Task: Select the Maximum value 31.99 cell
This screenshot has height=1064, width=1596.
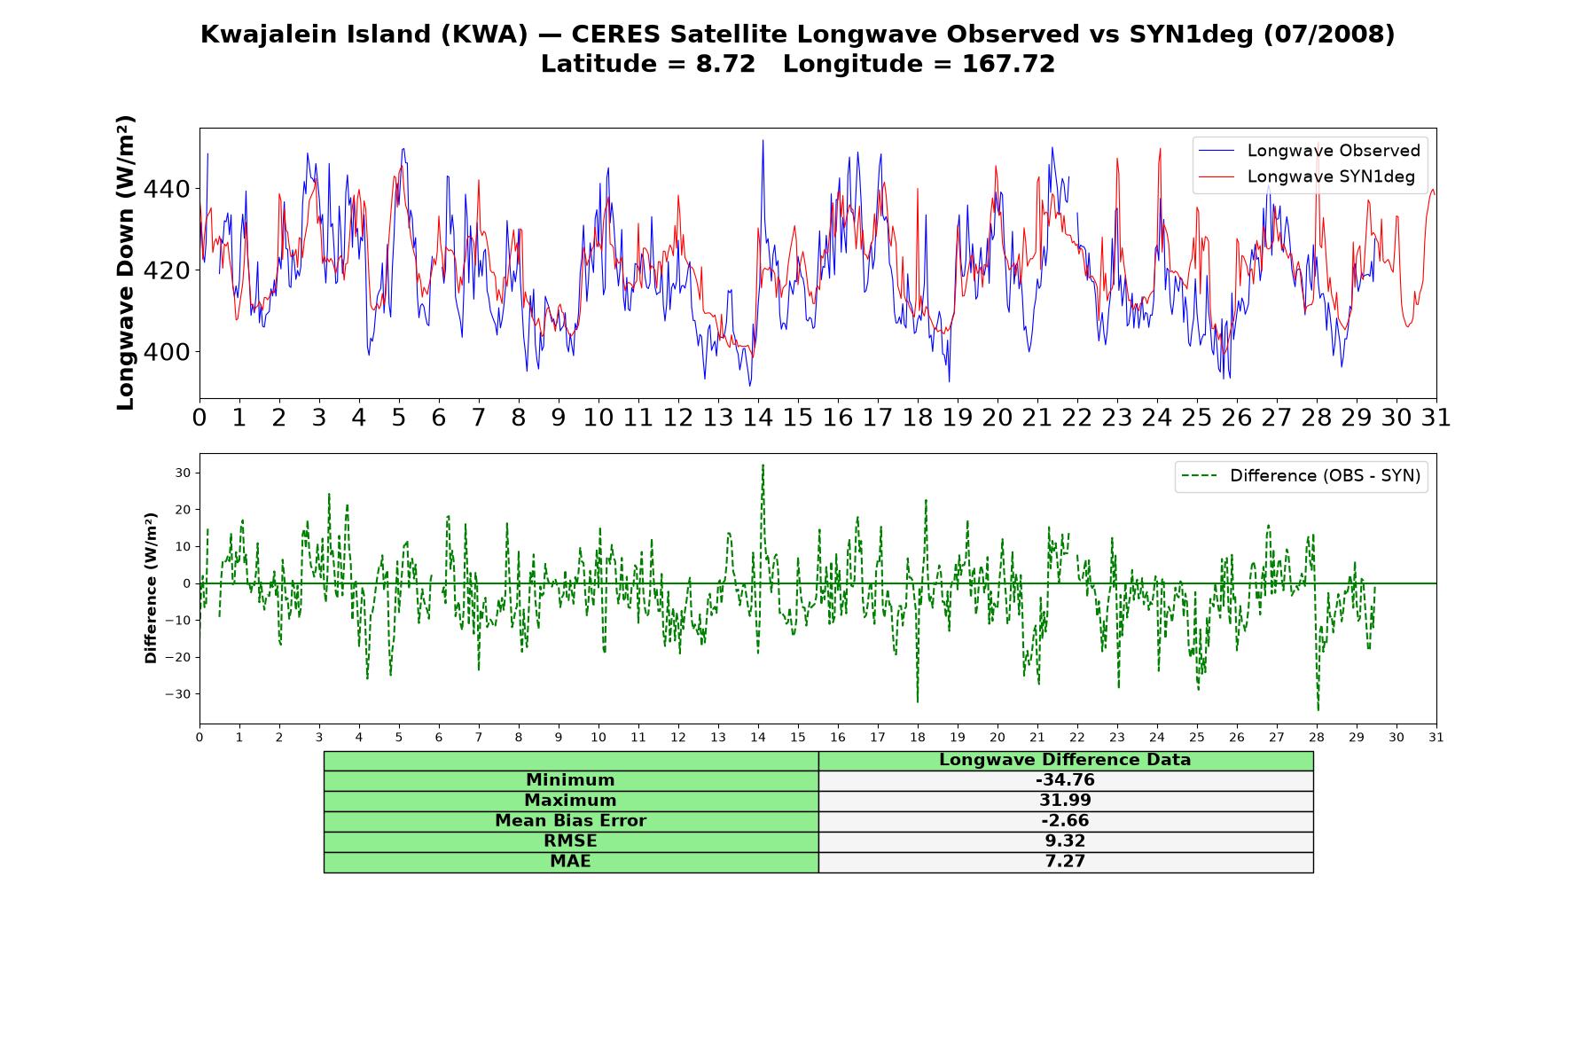Action: tap(1066, 801)
